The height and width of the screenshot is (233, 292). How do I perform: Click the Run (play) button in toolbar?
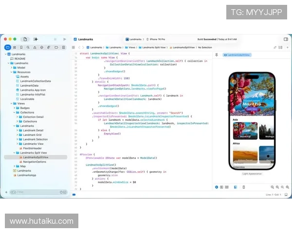(x=64, y=39)
